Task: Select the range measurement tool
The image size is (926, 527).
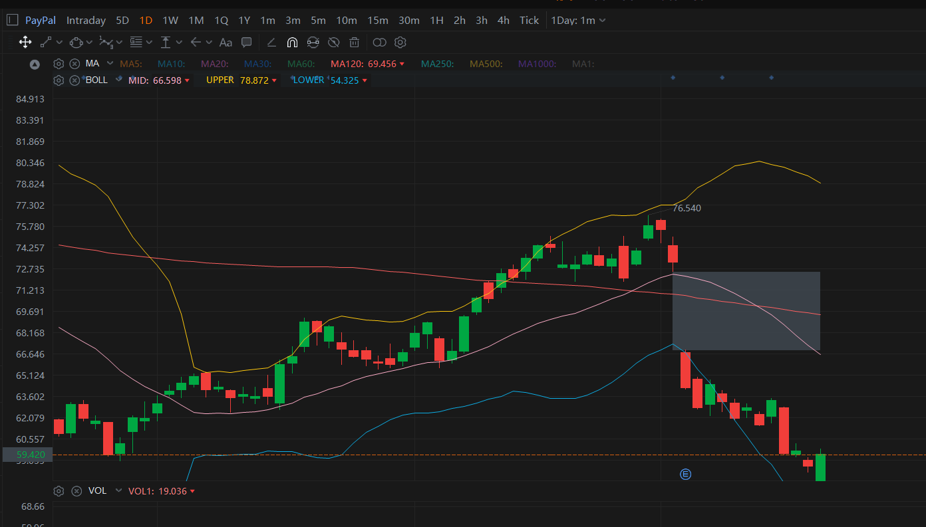Action: tap(166, 43)
